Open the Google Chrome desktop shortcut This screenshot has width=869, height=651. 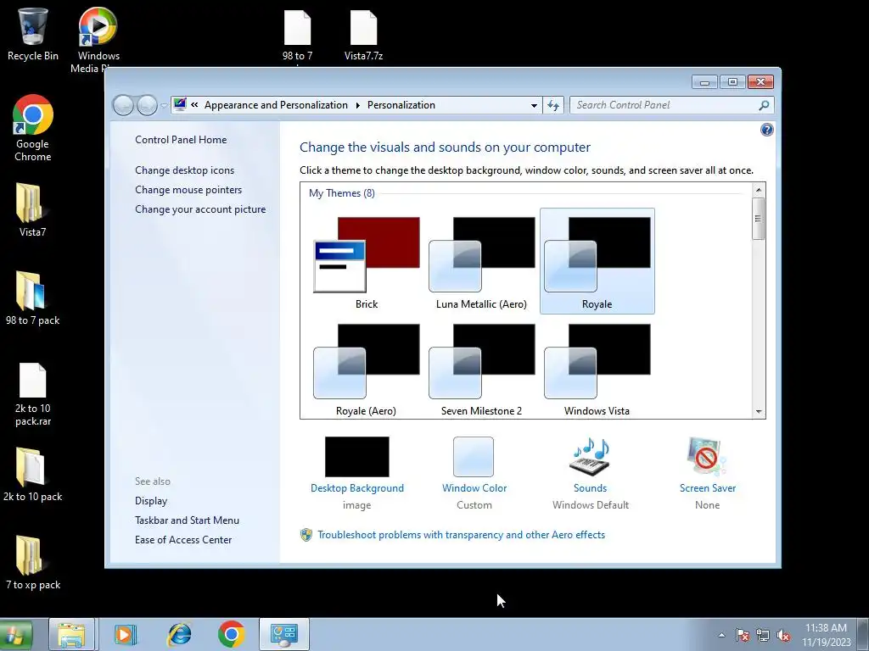tap(33, 128)
